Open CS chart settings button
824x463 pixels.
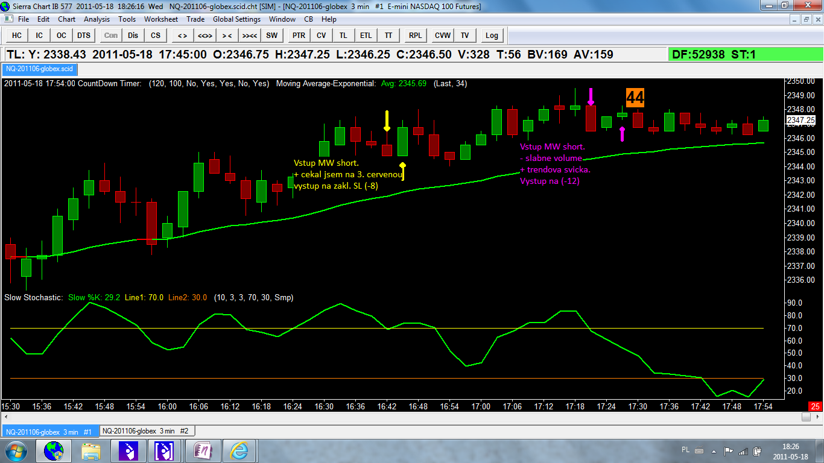(x=156, y=36)
